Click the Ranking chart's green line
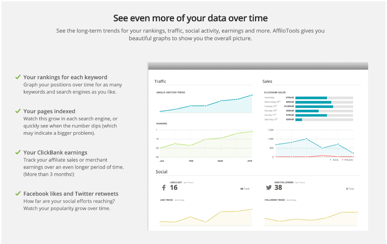Viewport: 387px width, 244px height. tap(206, 139)
